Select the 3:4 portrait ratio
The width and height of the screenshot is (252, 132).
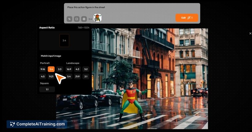pyautogui.click(x=51, y=69)
